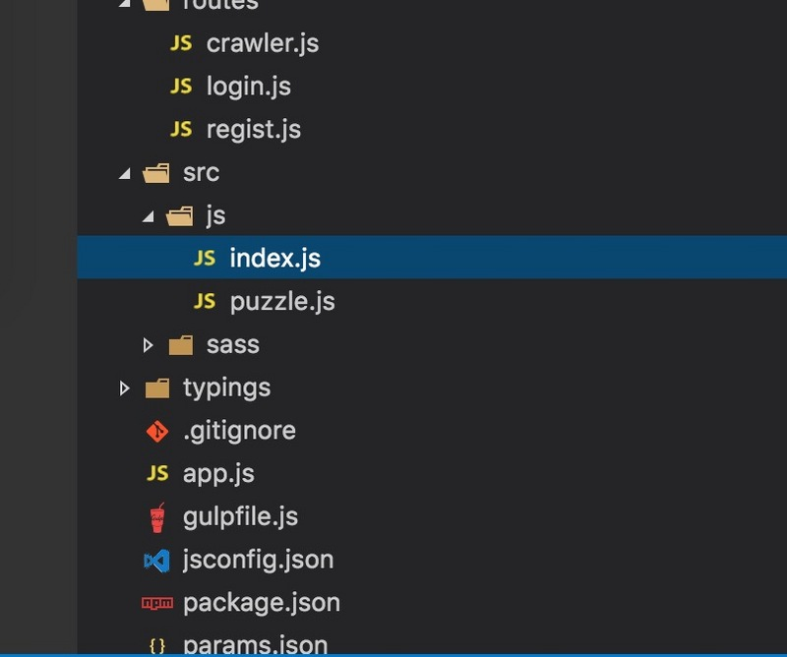
Task: Expand the sass folder
Action: tap(150, 344)
